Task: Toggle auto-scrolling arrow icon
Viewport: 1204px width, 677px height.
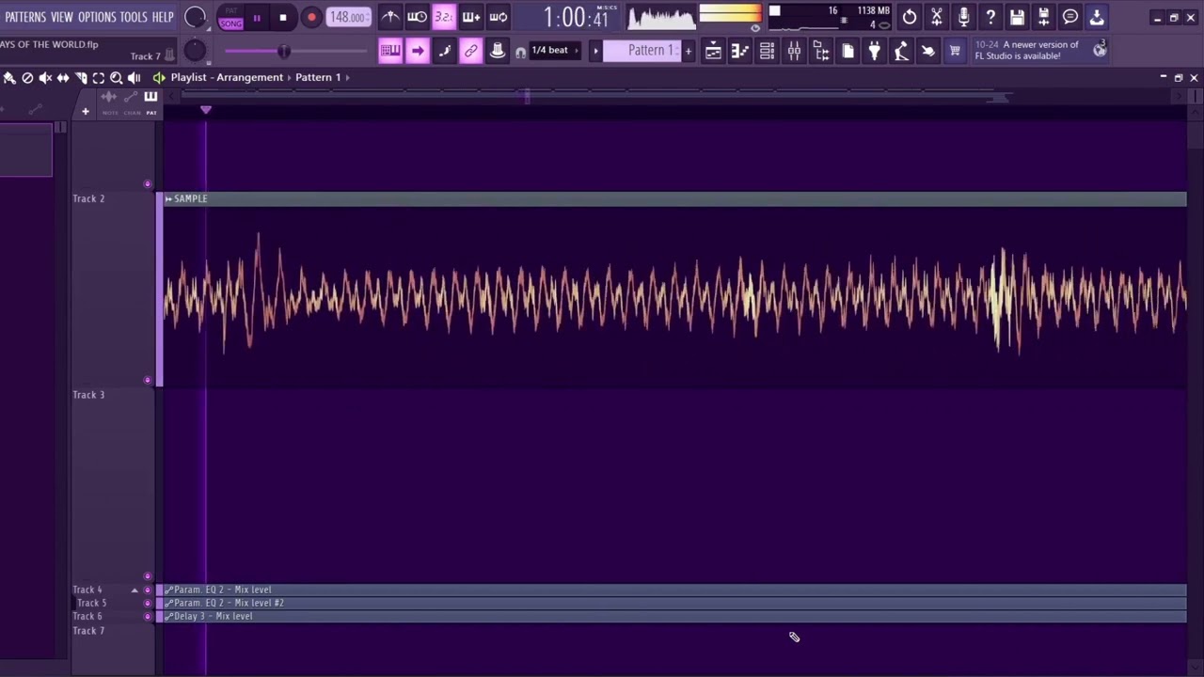Action: 418,51
